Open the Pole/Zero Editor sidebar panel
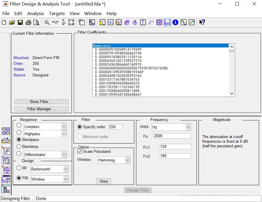 coord(6,170)
